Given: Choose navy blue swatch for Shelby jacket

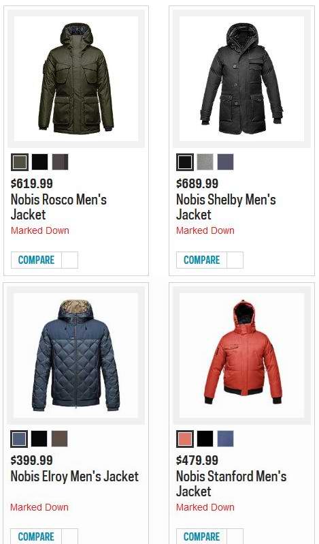Looking at the screenshot, I should click(226, 162).
